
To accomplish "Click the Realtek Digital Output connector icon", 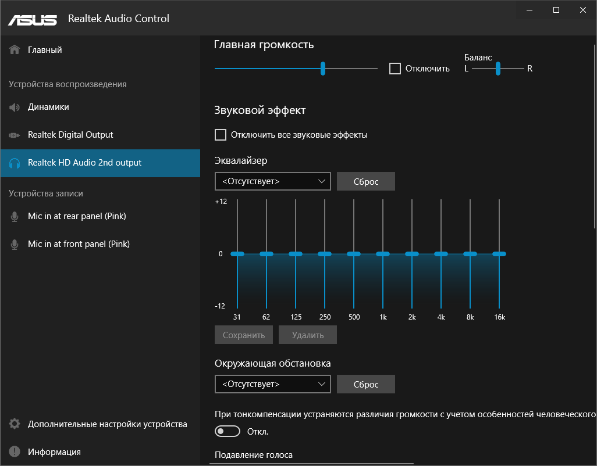I will pyautogui.click(x=15, y=135).
